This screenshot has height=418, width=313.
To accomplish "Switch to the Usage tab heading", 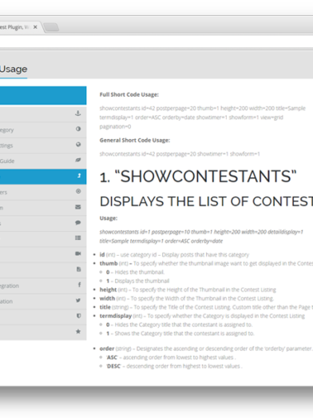I will (x=14, y=69).
